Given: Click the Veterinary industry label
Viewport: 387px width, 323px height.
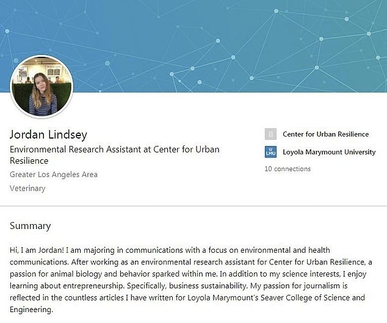Looking at the screenshot, I should [27, 189].
